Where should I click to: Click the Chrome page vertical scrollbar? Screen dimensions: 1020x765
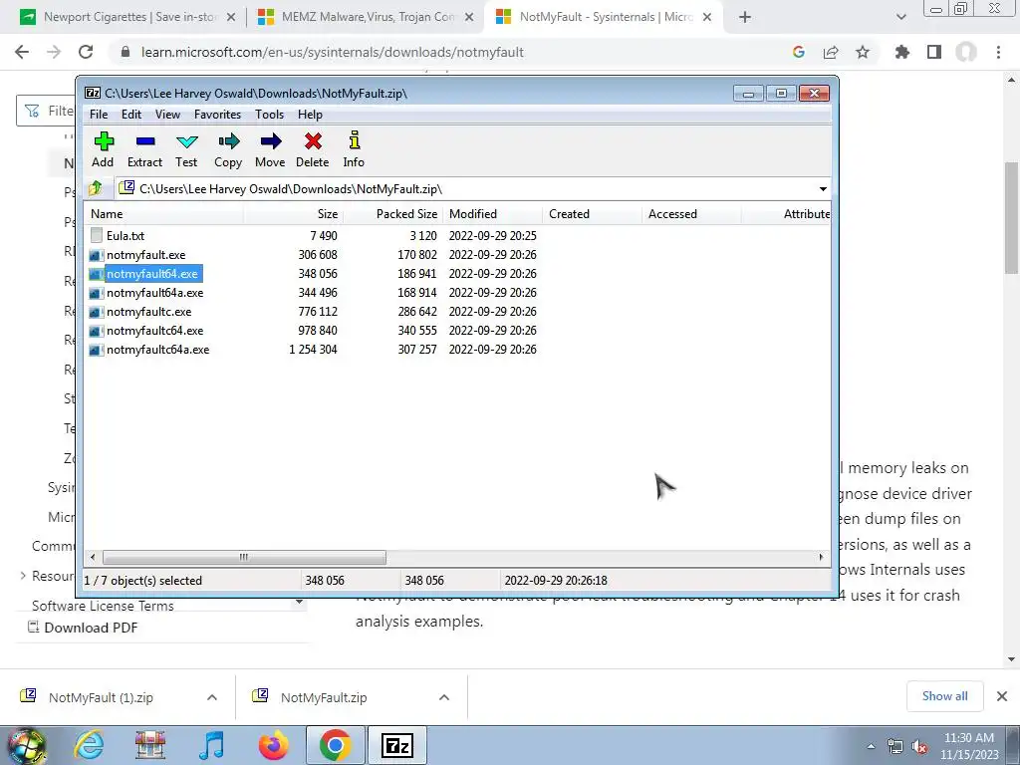point(1012,218)
